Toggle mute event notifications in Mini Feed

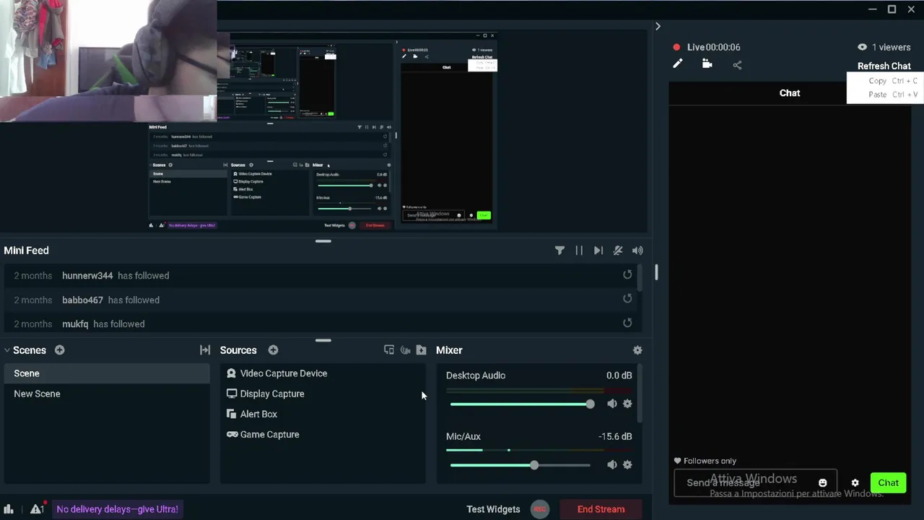point(618,251)
